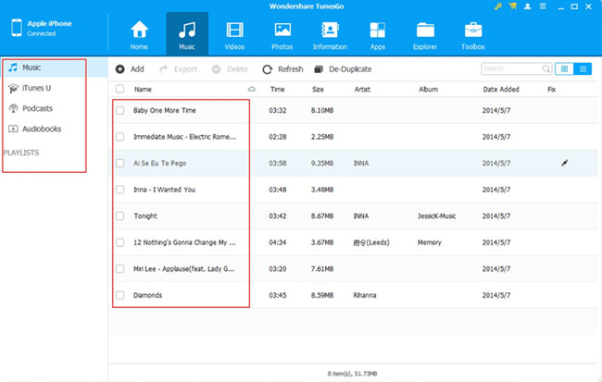Click the Export button

(178, 69)
